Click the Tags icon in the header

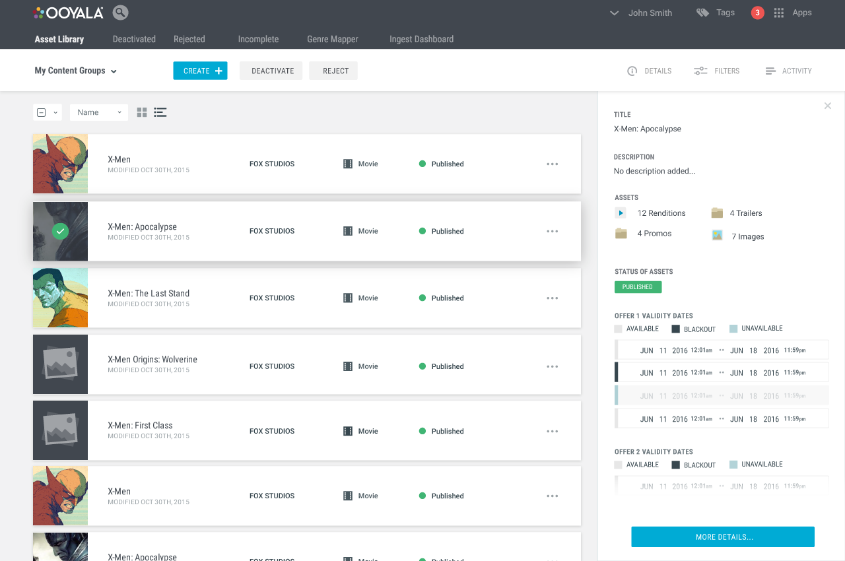coord(702,13)
